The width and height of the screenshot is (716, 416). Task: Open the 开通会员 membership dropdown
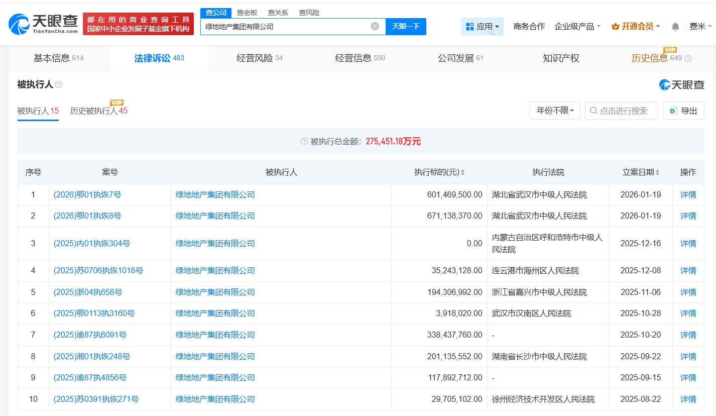click(635, 27)
